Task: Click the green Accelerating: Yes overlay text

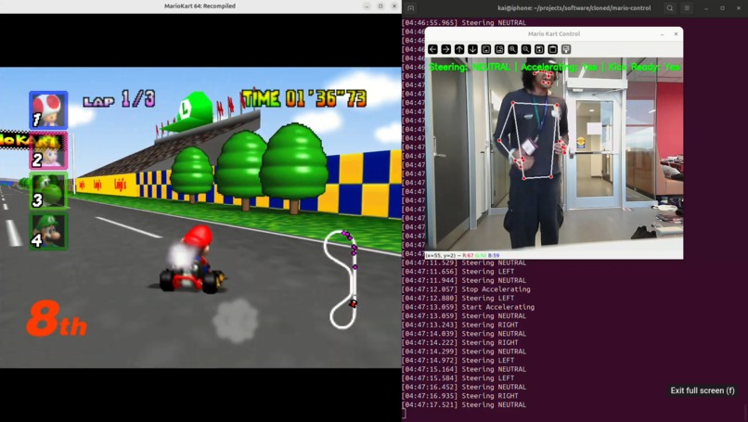Action: click(x=559, y=67)
